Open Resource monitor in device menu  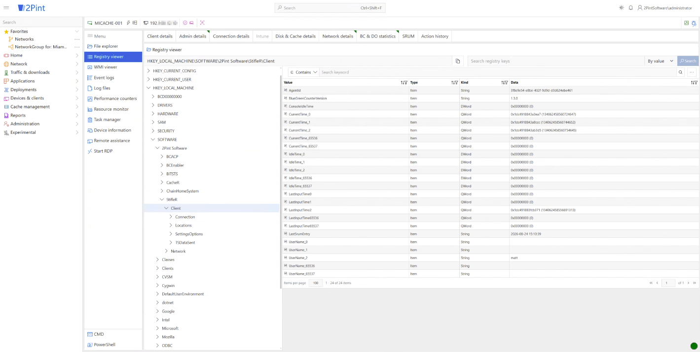(113, 109)
